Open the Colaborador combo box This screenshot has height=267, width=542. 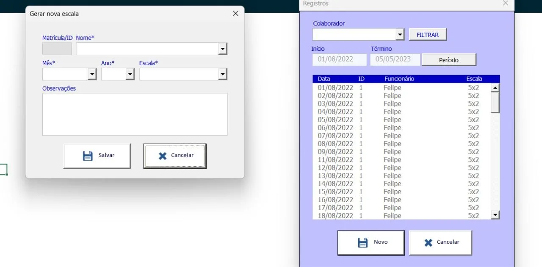pyautogui.click(x=400, y=34)
